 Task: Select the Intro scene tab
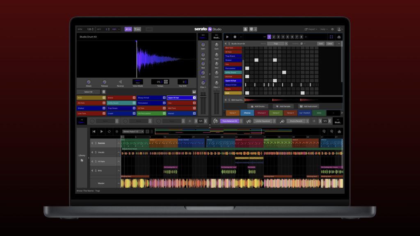click(319, 113)
